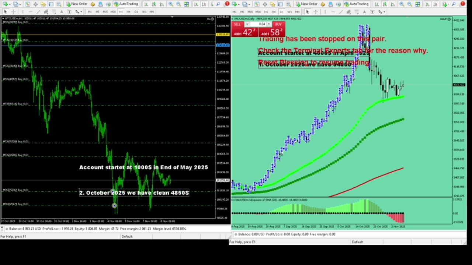Select vertical line tool in right window
472x265 pixels.
[x=325, y=12]
